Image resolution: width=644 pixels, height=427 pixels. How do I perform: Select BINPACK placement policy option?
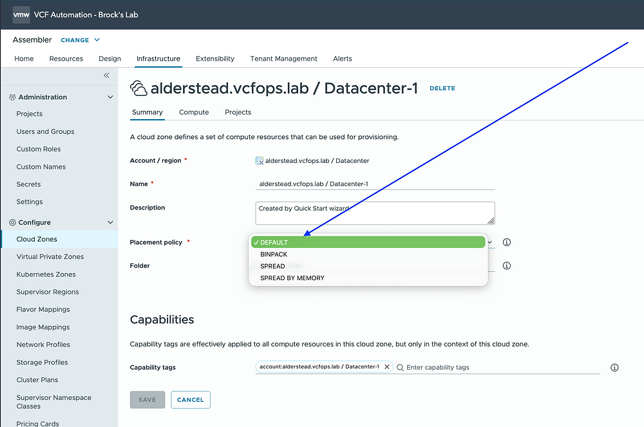[x=368, y=254]
